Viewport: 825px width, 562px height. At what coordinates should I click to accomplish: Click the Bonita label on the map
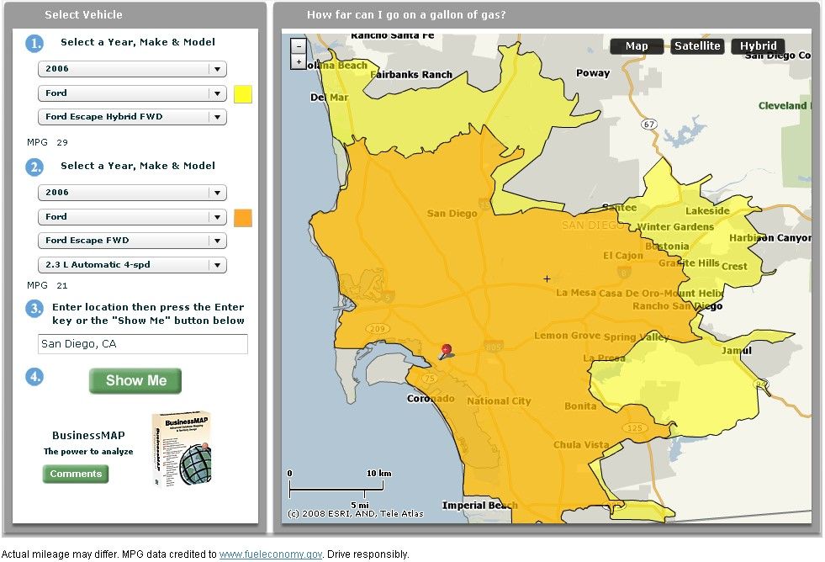coord(580,406)
